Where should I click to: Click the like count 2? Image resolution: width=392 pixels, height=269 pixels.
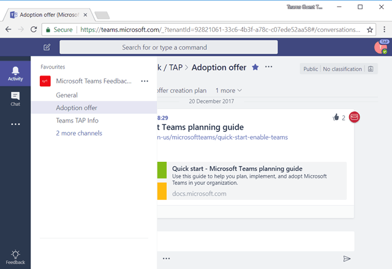point(344,118)
